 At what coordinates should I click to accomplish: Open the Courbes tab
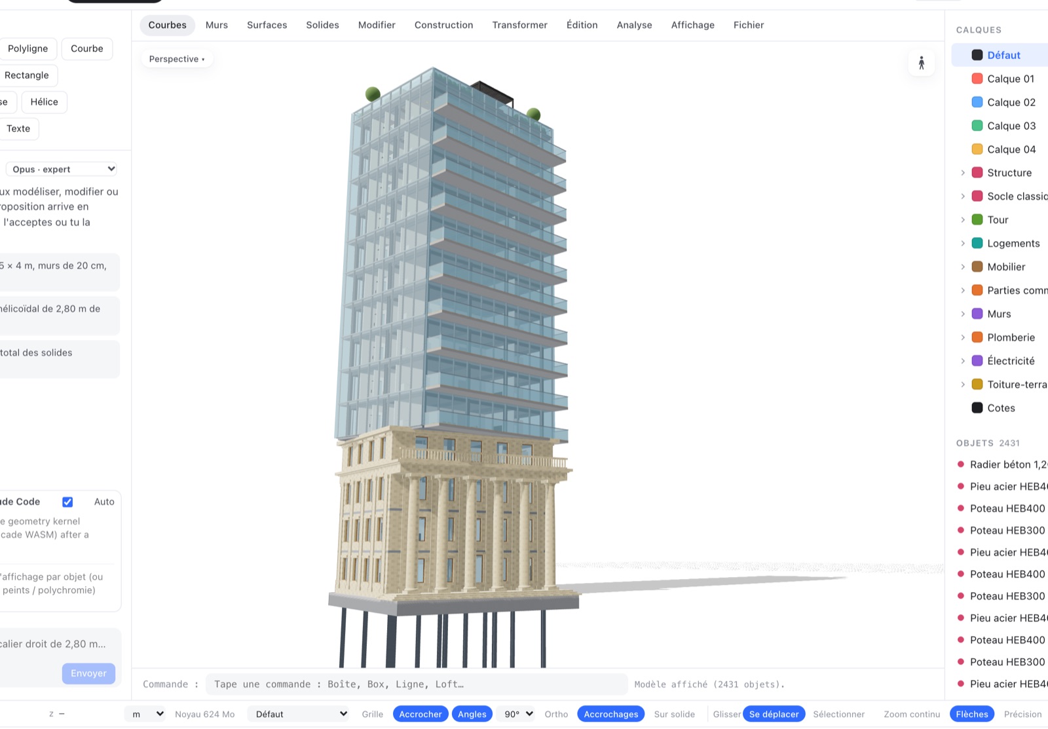pos(167,25)
